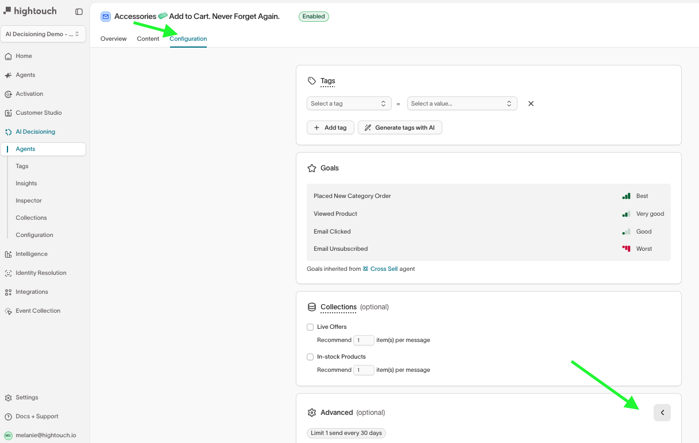
Task: Collapse the navigation sidebar
Action: (x=79, y=11)
